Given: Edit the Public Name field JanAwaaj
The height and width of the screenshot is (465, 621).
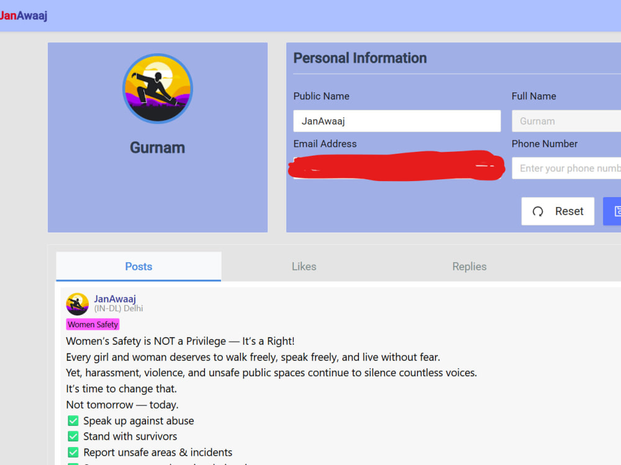Looking at the screenshot, I should click(397, 121).
